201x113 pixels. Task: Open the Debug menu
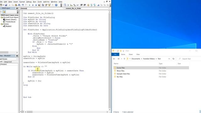pos(29,2)
